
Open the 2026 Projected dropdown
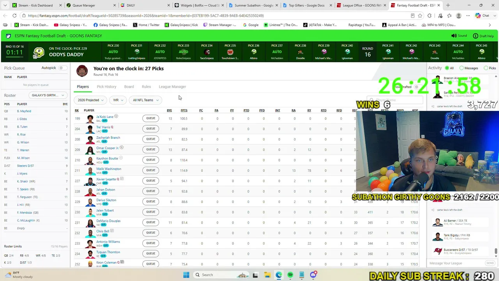(90, 100)
